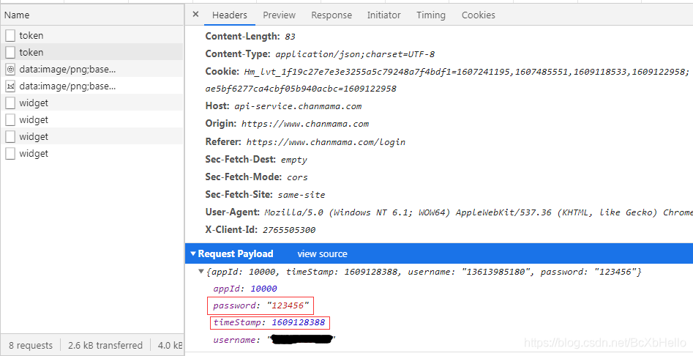The width and height of the screenshot is (693, 356).
Task: Open the Cookies tab
Action: click(478, 15)
